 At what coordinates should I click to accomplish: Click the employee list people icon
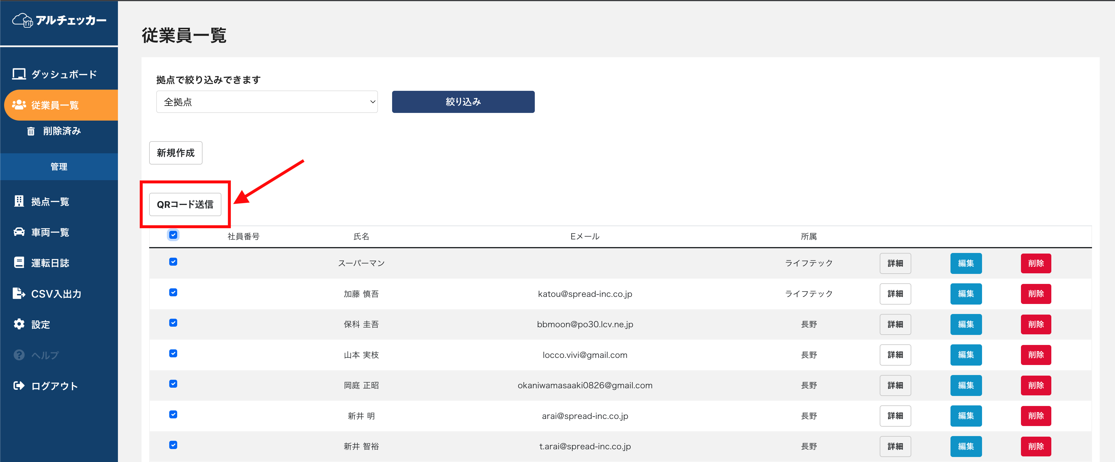tap(19, 105)
